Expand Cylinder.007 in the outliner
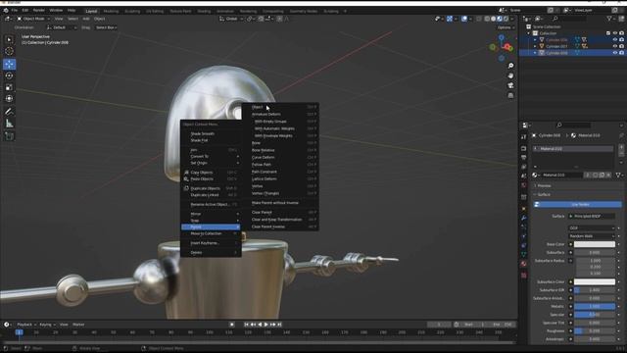The height and width of the screenshot is (353, 627). [535, 46]
